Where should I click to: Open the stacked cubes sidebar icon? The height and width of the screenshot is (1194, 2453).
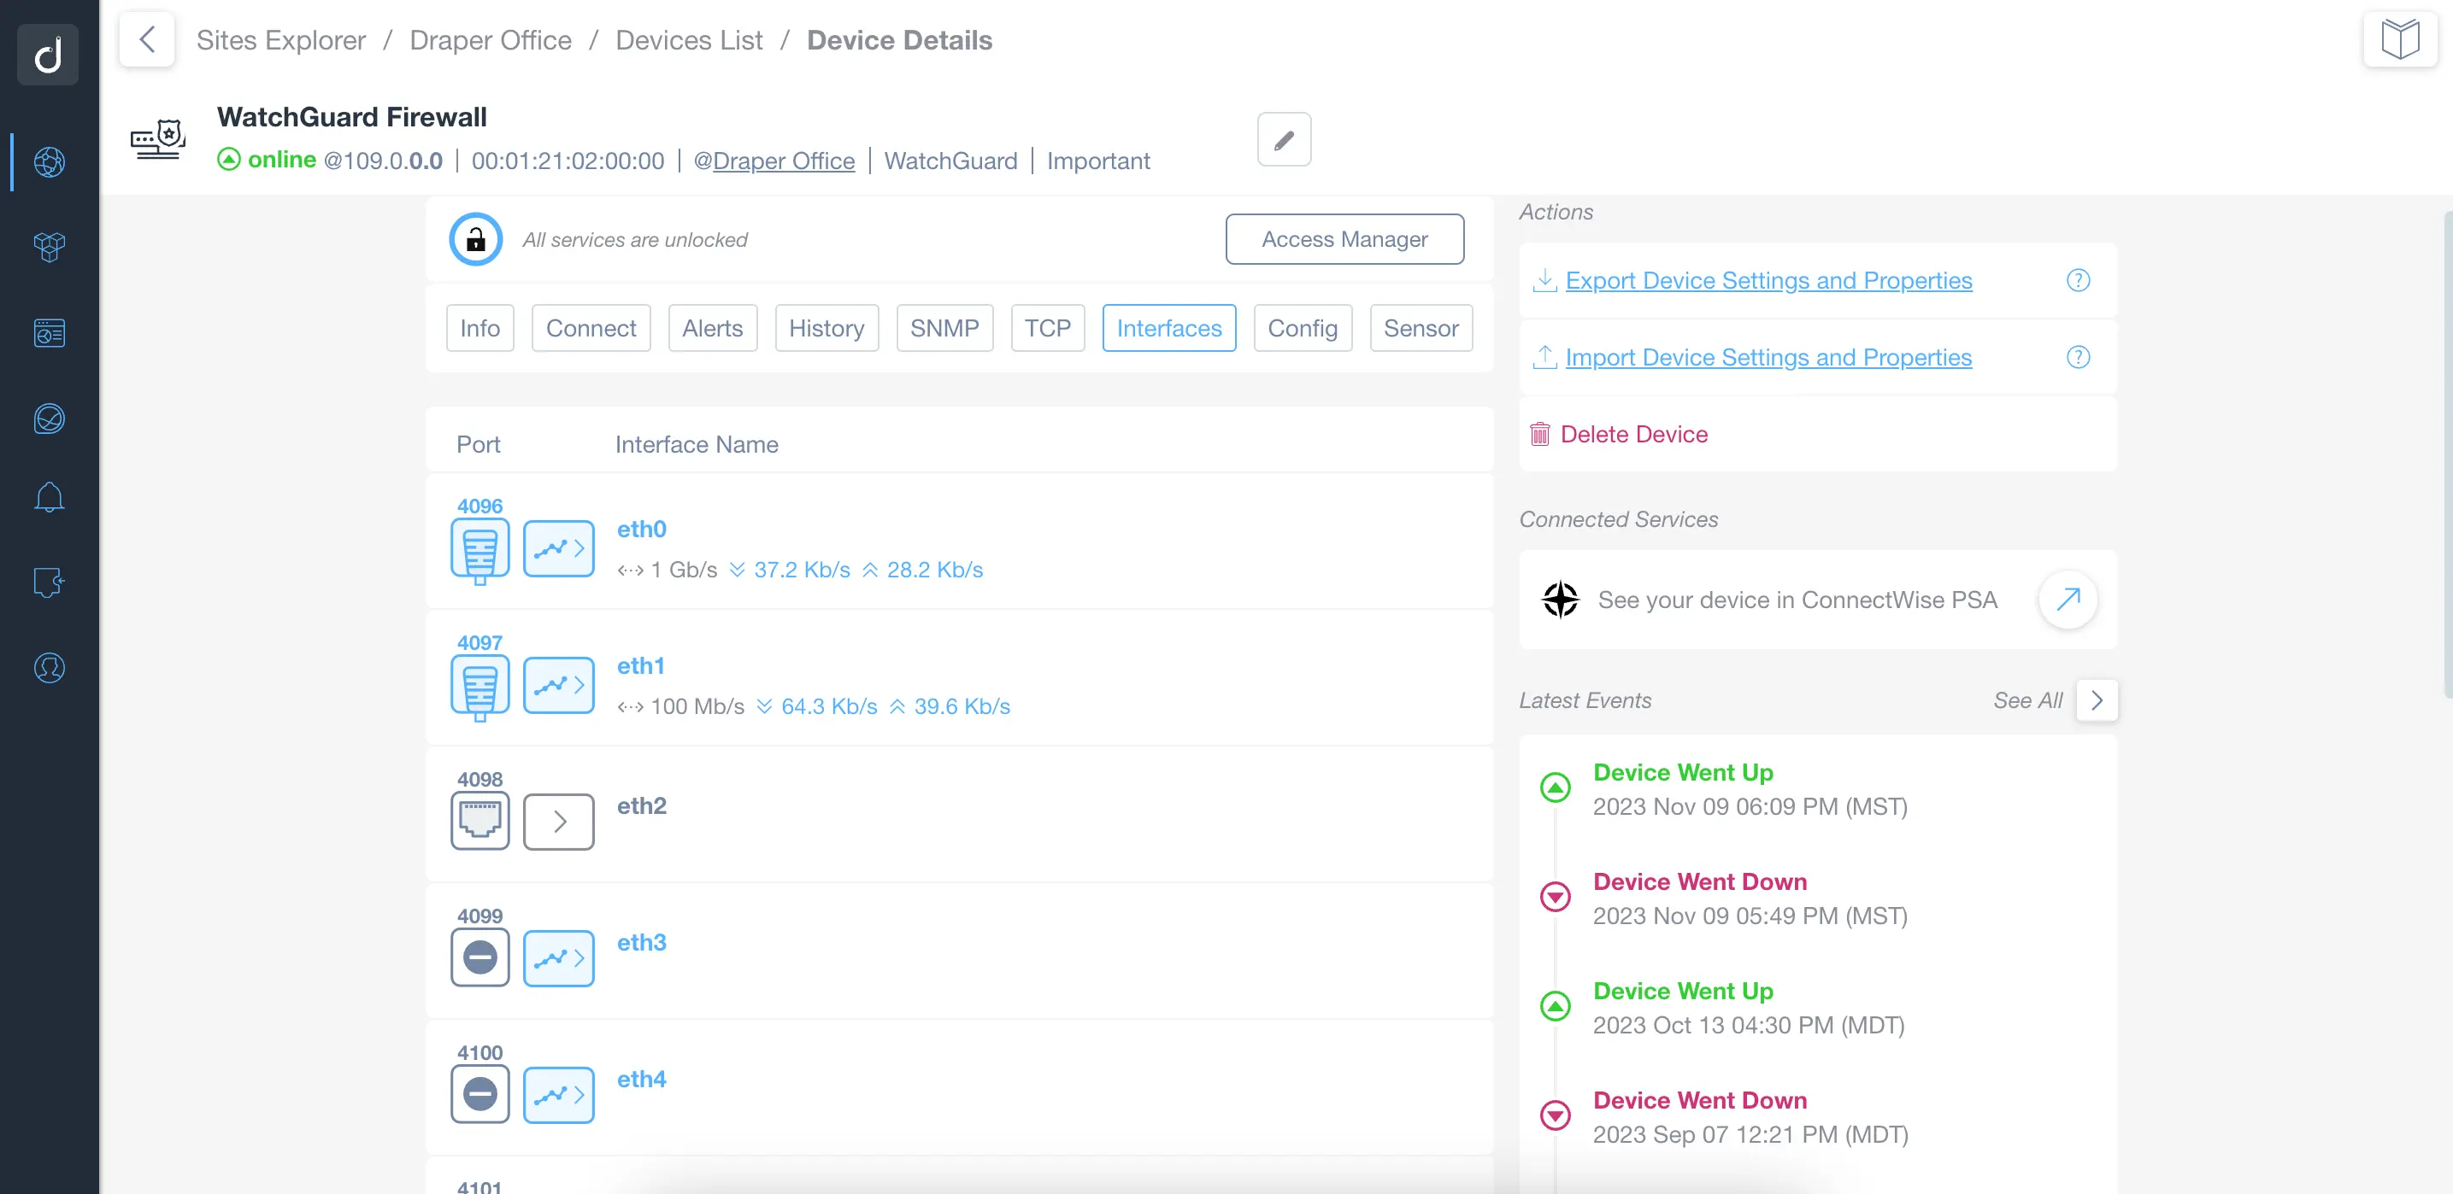coord(49,248)
